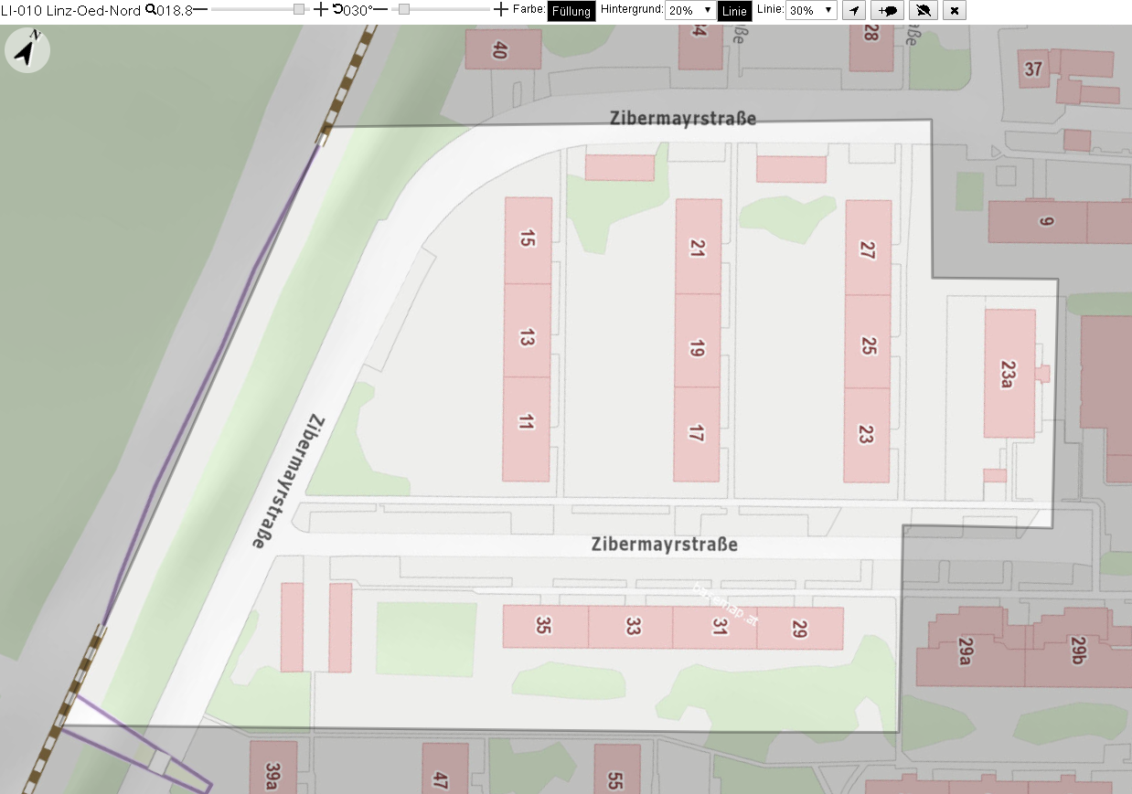Click the Füllung color button

[571, 11]
